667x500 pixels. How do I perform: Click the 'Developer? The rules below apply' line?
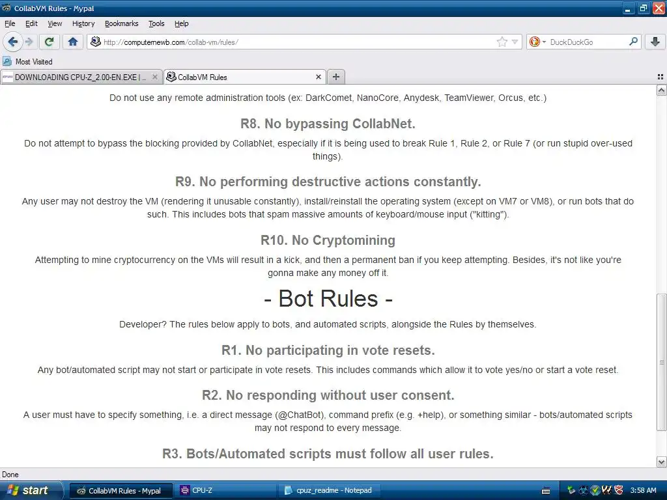328,324
